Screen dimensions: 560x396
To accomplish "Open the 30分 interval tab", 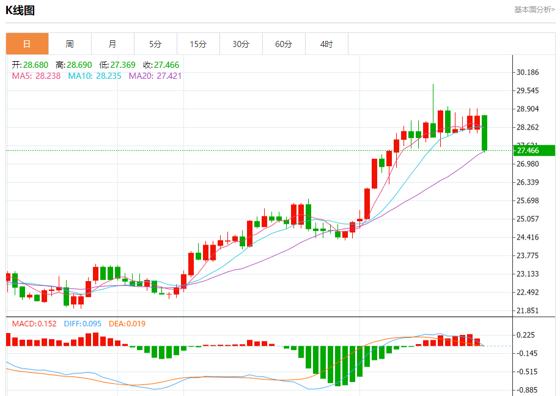I will pos(241,44).
